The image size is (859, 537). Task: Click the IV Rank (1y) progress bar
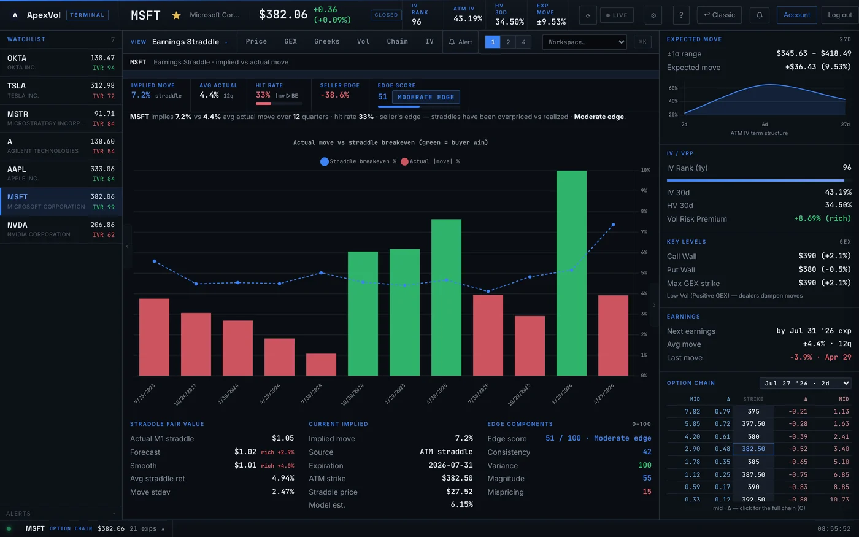759,180
